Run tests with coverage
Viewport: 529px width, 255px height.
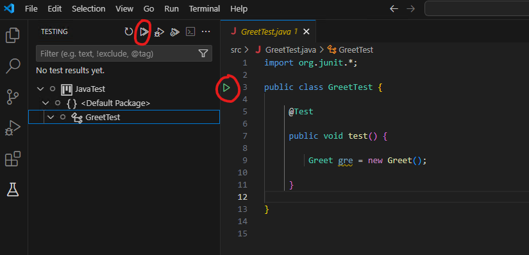pyautogui.click(x=174, y=32)
